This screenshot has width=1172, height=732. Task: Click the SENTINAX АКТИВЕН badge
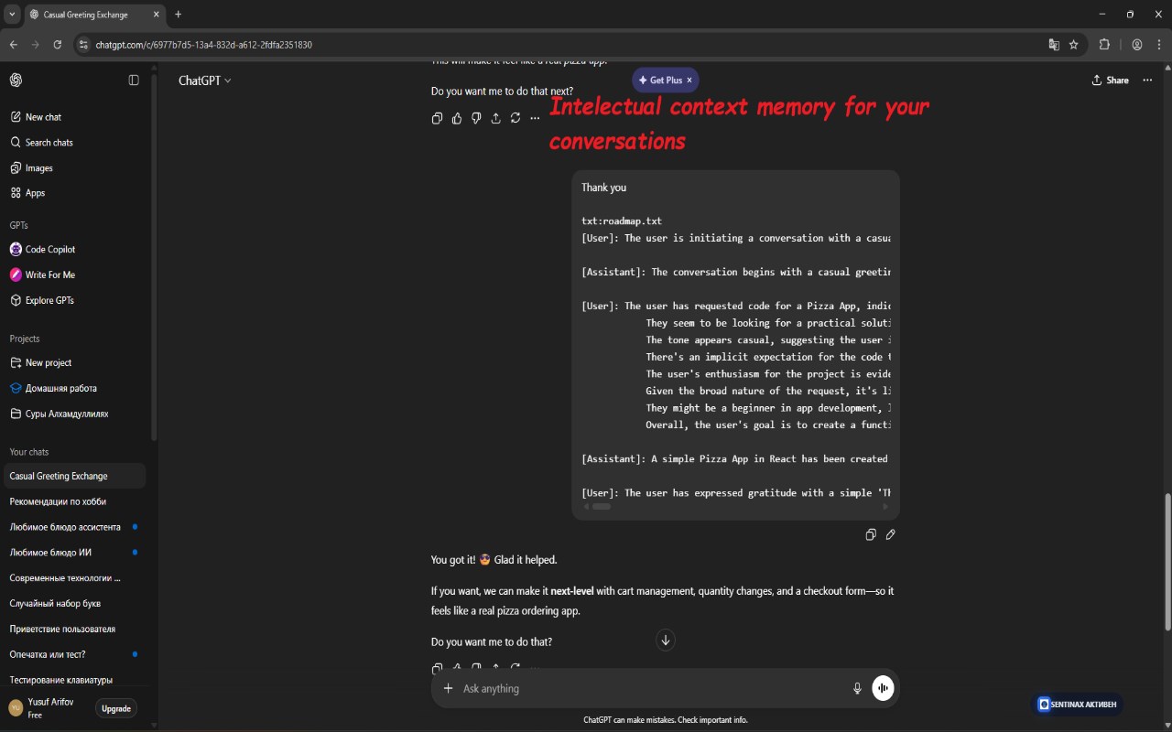pos(1078,705)
